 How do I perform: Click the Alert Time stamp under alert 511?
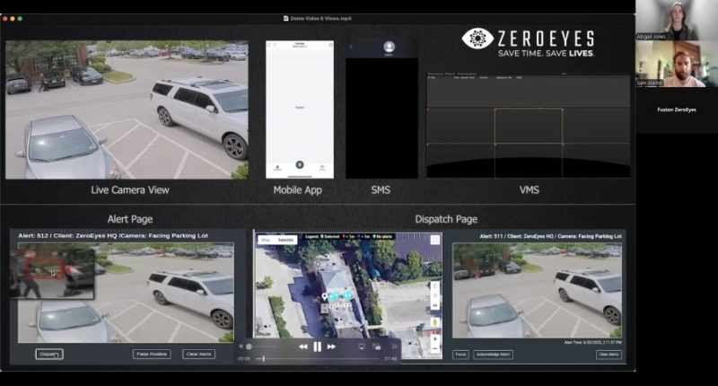[x=593, y=343]
